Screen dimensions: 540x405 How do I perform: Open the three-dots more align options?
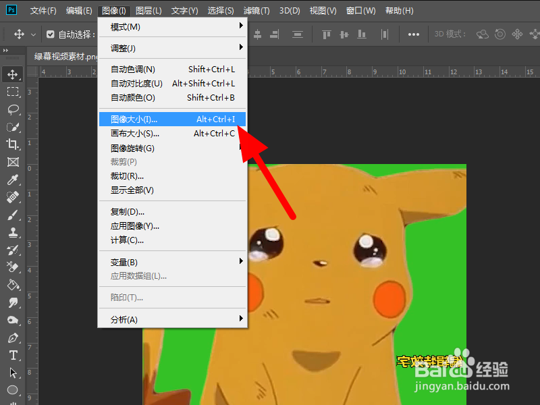413,34
